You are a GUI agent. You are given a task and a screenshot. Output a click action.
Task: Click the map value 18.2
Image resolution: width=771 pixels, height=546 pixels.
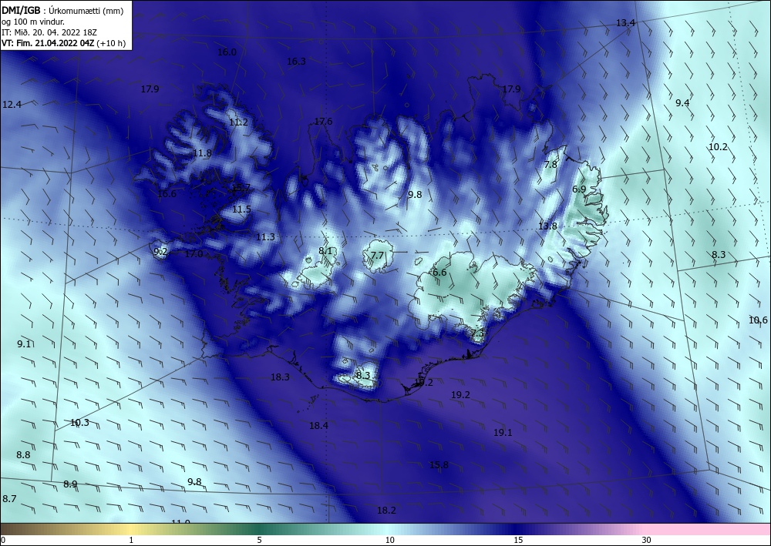pyautogui.click(x=386, y=511)
